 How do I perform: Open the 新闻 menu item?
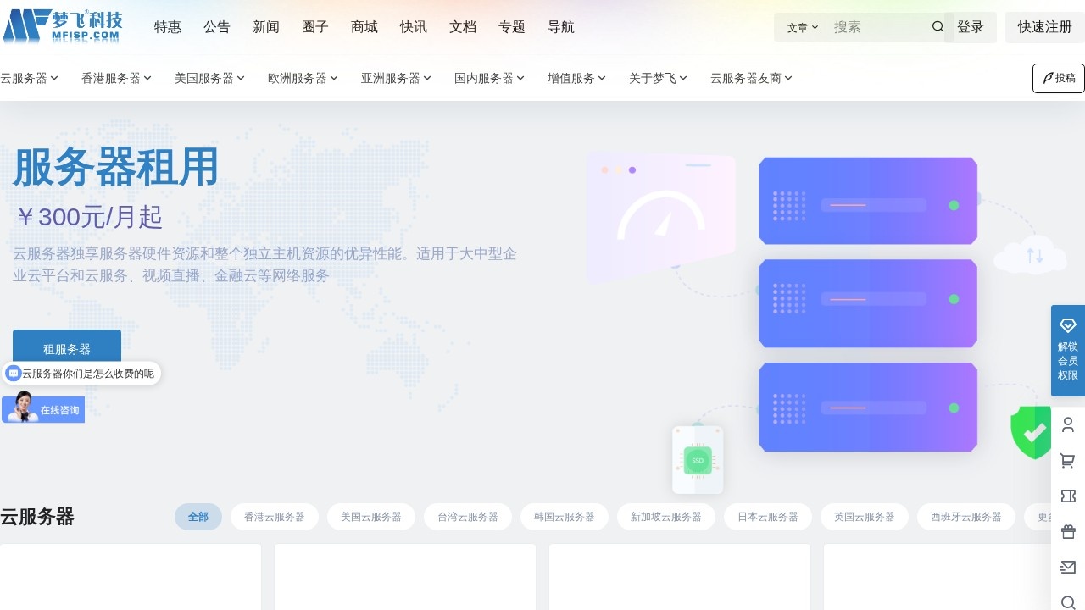point(266,26)
